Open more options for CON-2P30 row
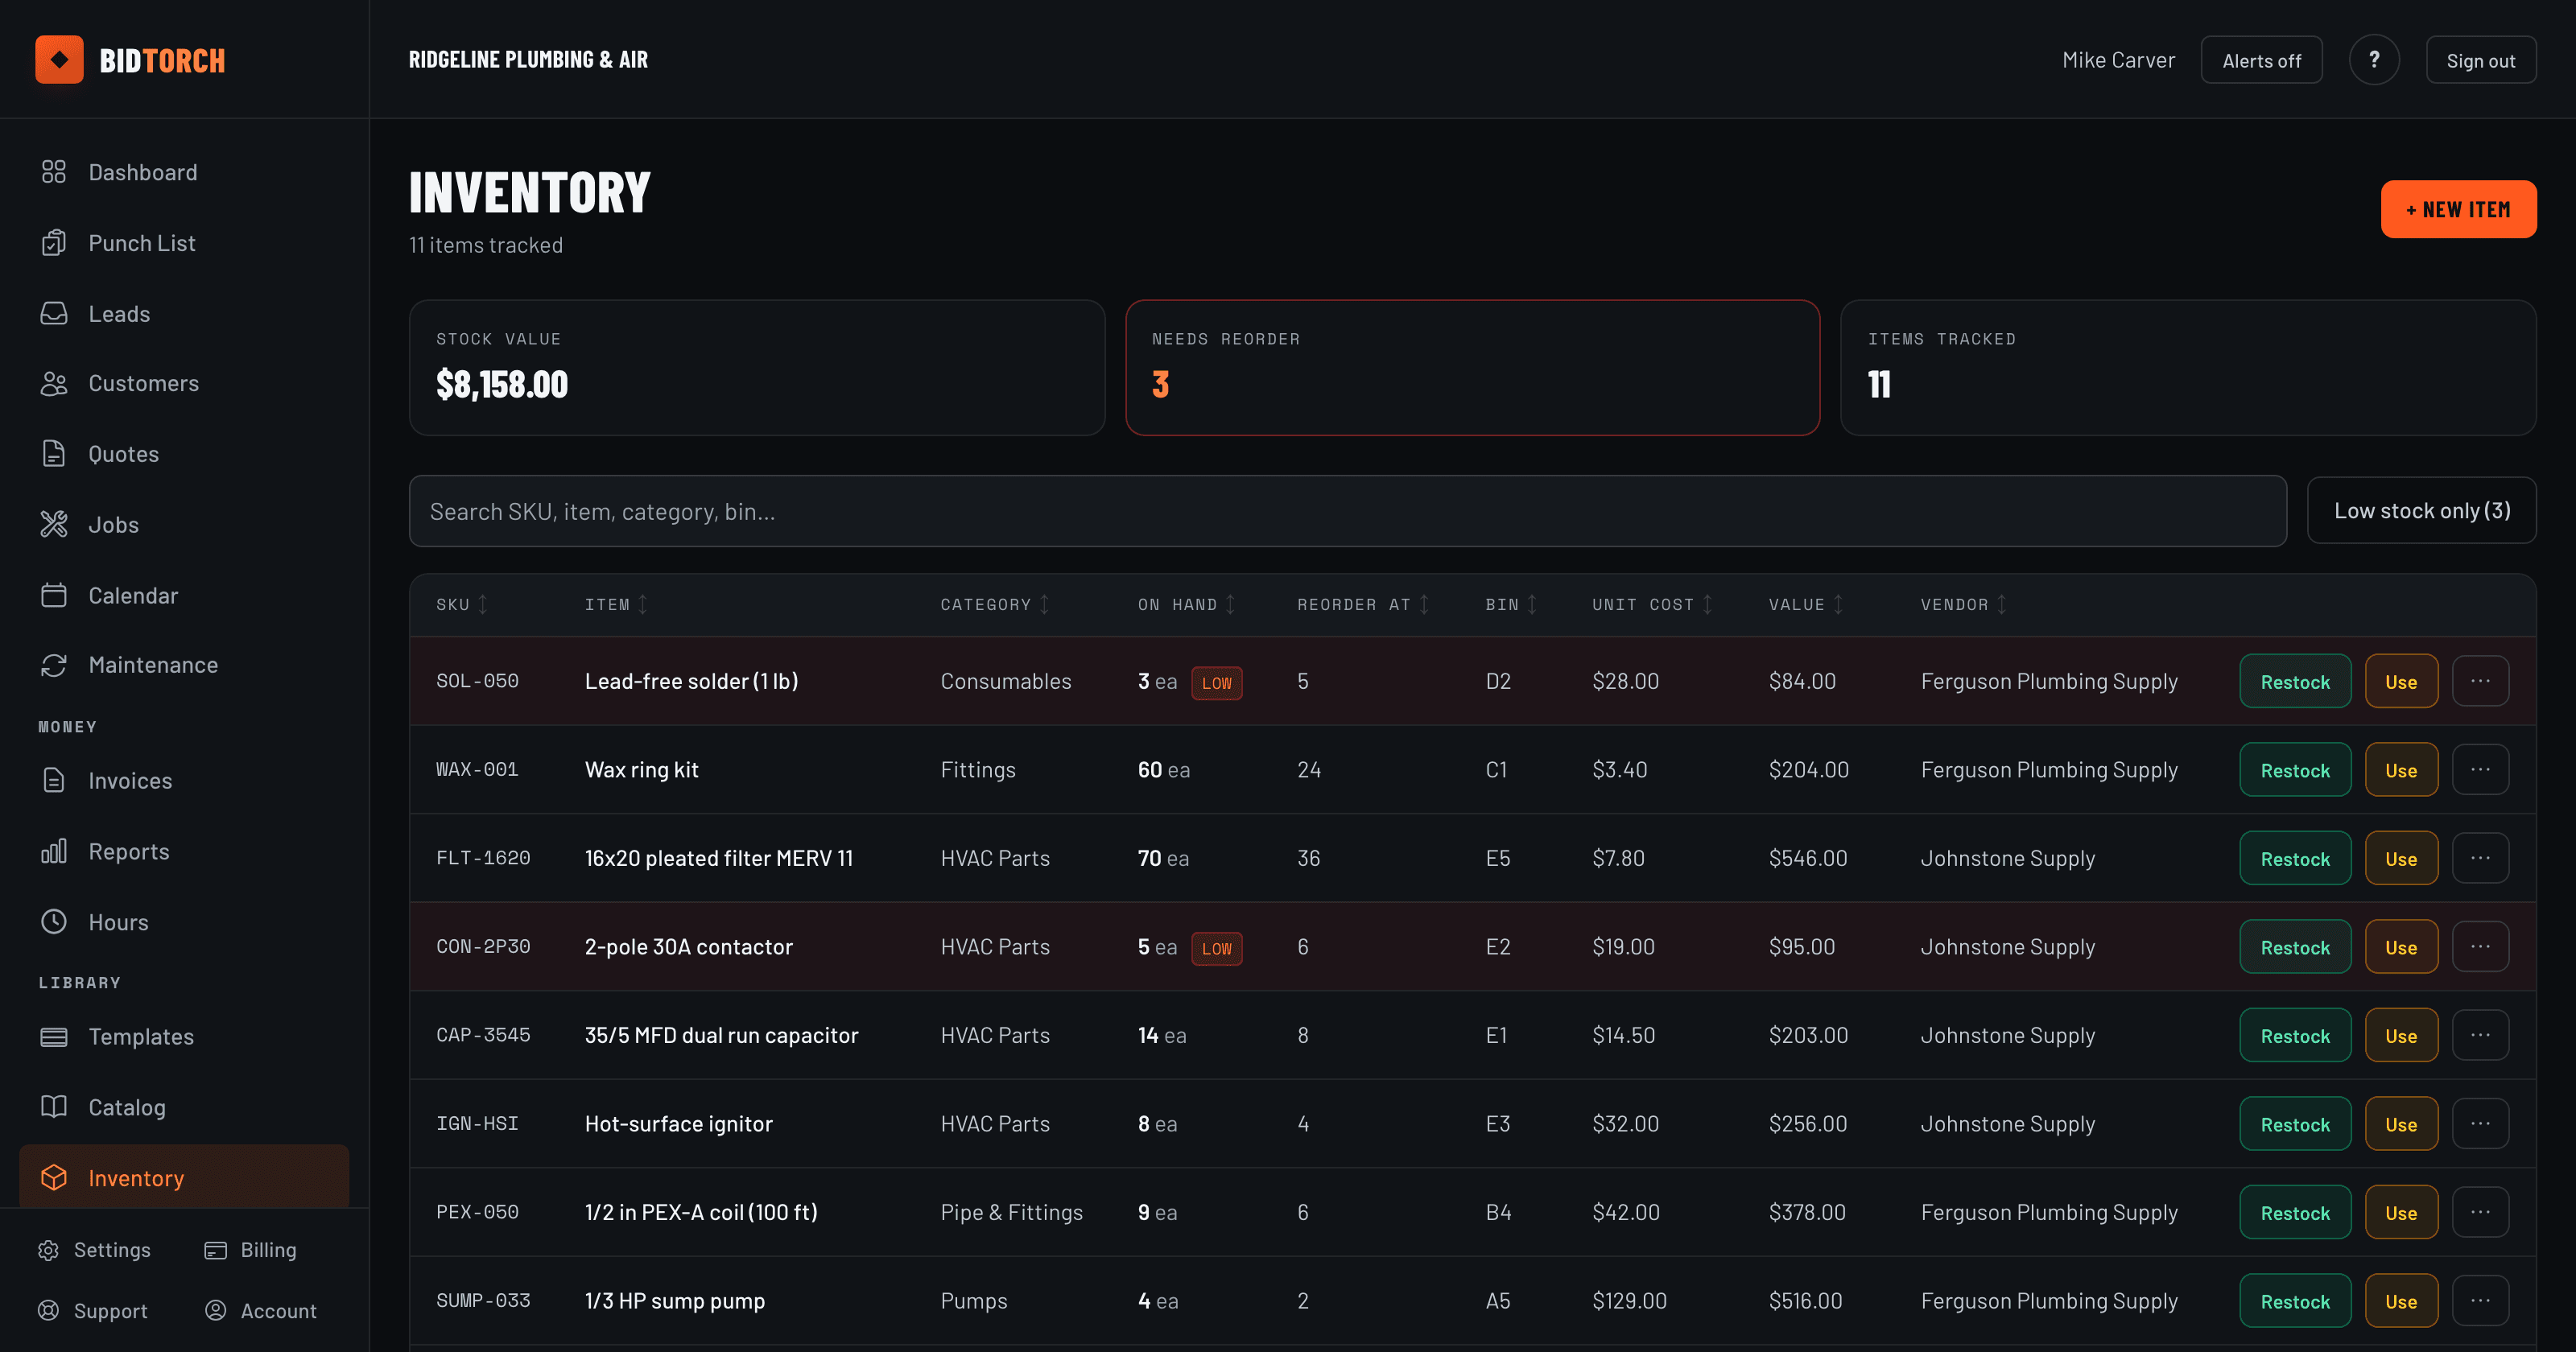Viewport: 2576px width, 1352px height. point(2480,947)
